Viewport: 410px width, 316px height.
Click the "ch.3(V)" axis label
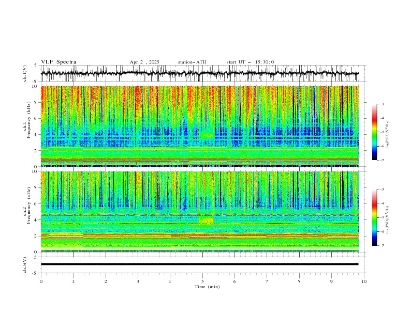pyautogui.click(x=25, y=265)
